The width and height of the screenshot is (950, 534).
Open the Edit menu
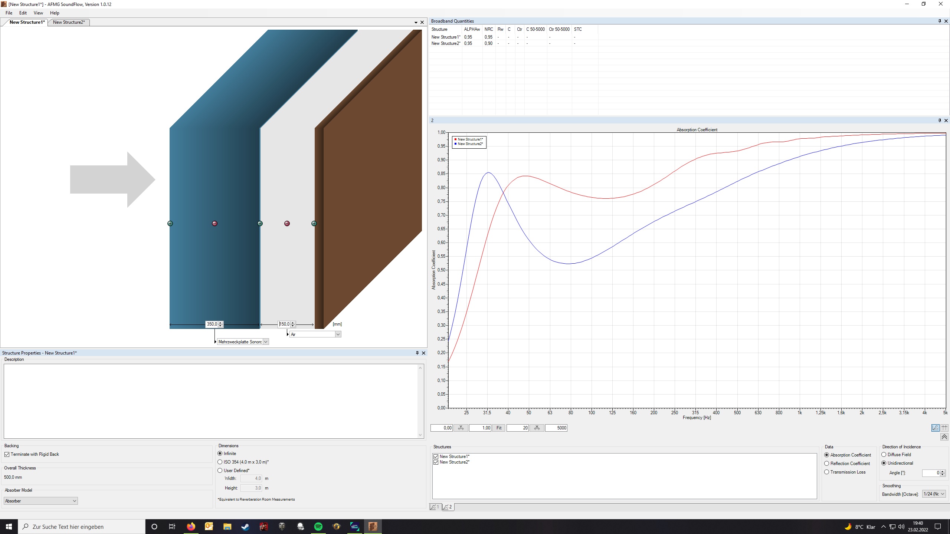[x=23, y=13]
